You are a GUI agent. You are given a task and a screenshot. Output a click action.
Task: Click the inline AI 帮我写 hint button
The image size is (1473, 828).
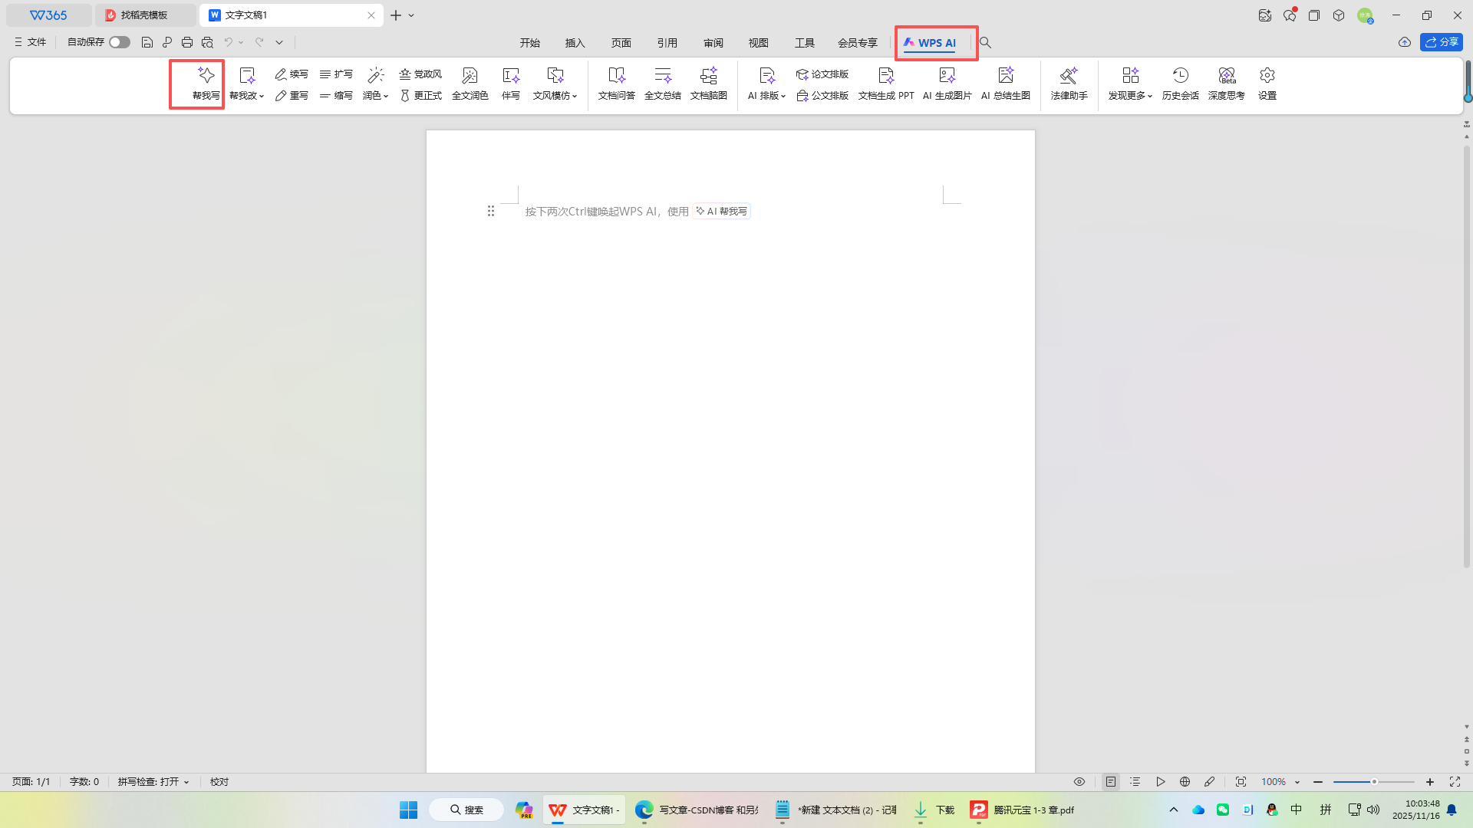pos(721,212)
